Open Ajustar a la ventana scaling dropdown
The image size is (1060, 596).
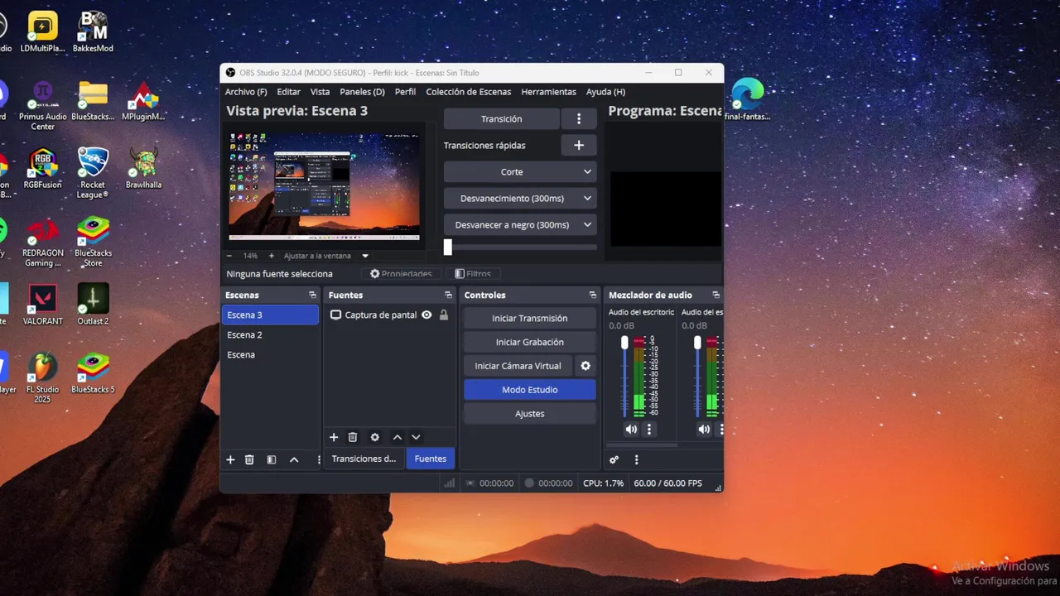coord(326,256)
